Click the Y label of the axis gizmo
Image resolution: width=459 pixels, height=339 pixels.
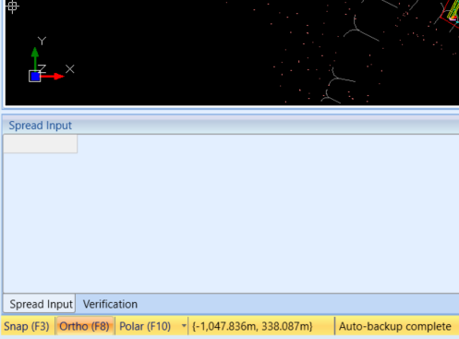coord(42,41)
